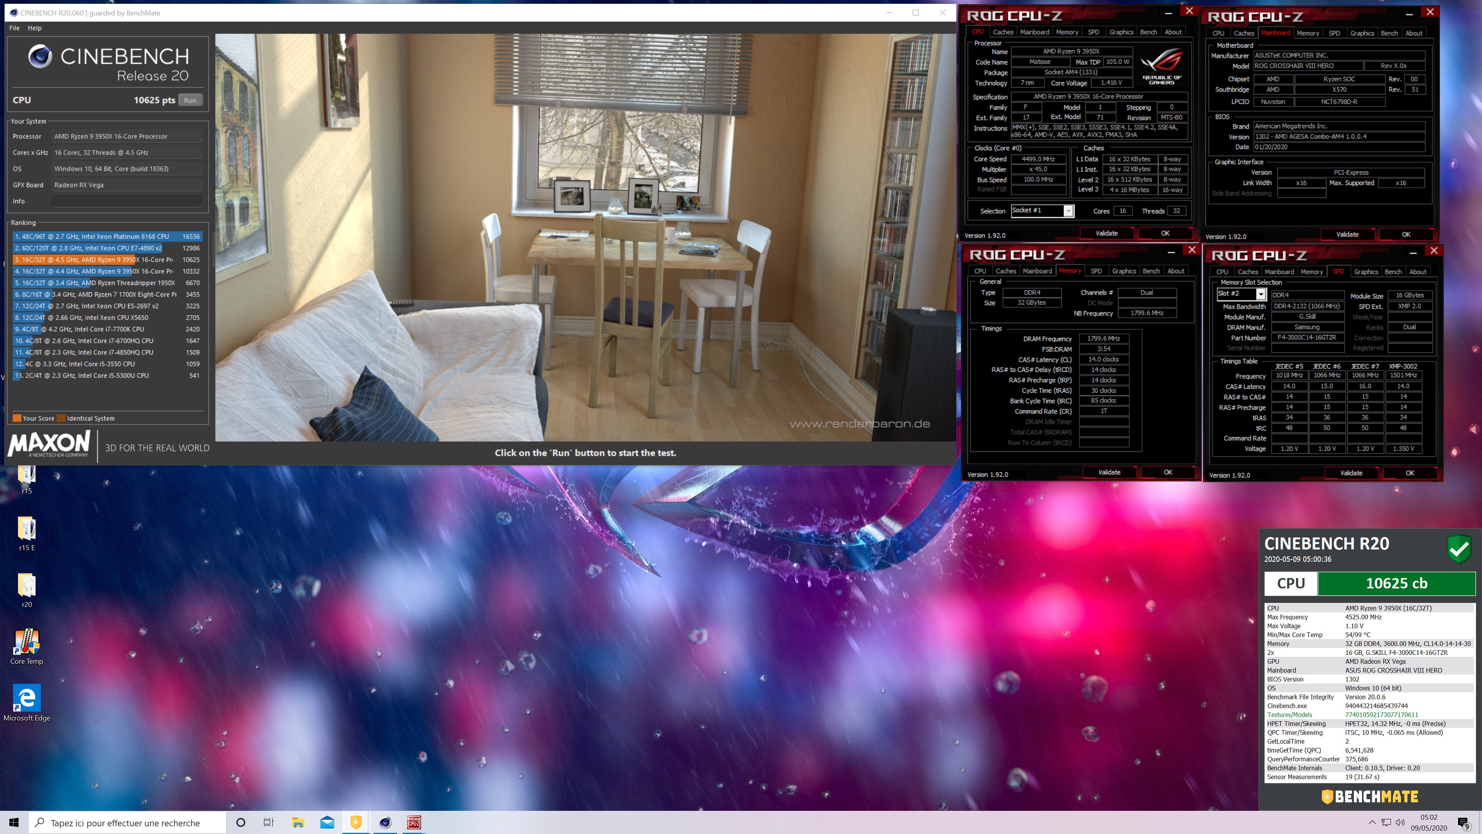The image size is (1482, 834).
Task: Click the Cinebench rendered room image
Action: (586, 237)
